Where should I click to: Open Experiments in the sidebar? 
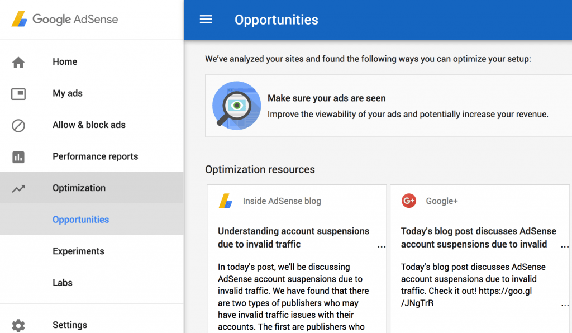[78, 251]
